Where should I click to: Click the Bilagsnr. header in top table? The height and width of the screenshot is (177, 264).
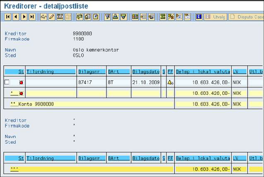(92, 72)
